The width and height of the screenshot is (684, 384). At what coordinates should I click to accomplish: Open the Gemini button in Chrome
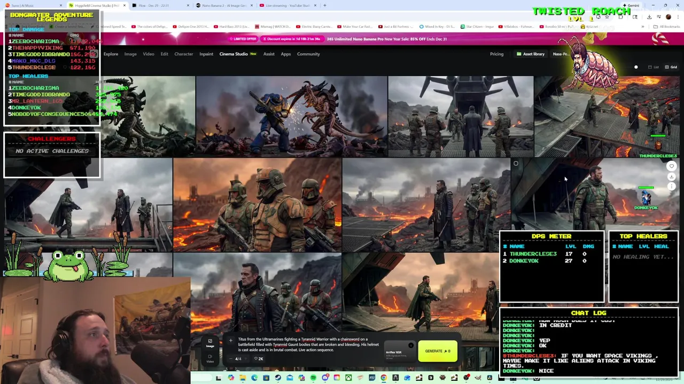pos(631,5)
